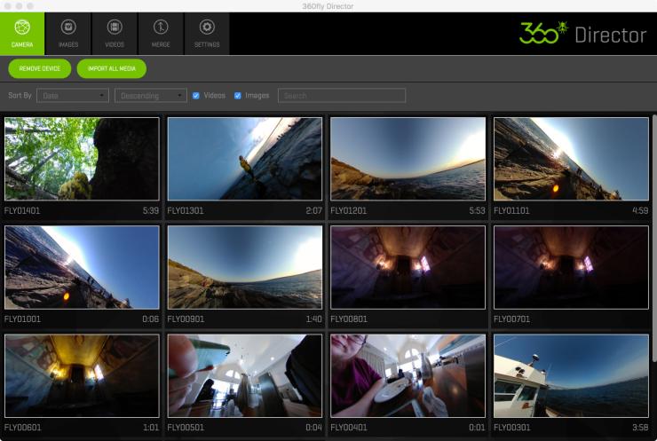657x441 pixels.
Task: Open the Descending sort order dropdown
Action: tap(150, 96)
